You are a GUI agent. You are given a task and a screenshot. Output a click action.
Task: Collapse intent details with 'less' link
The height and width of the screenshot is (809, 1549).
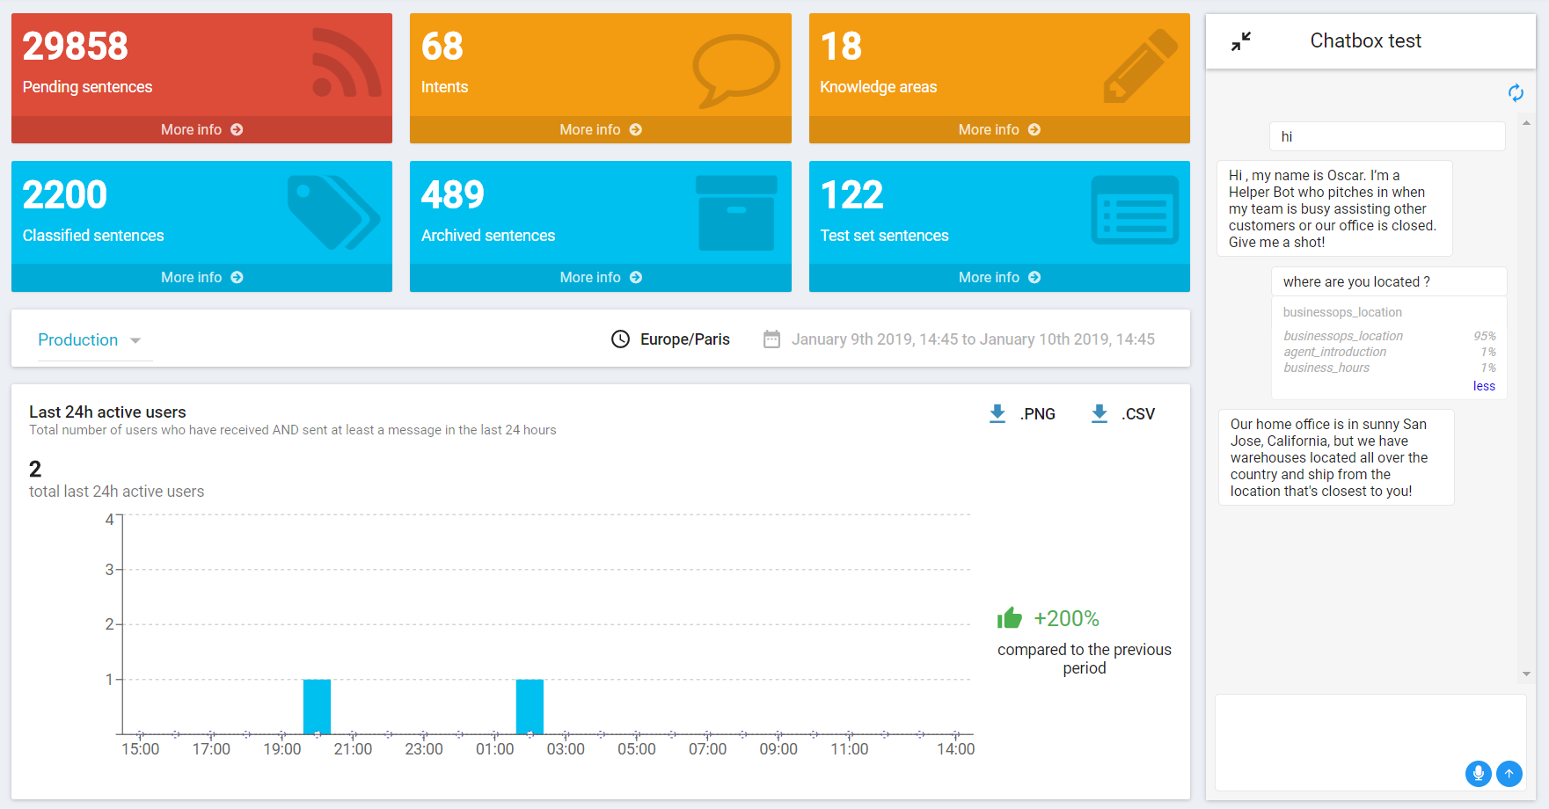click(x=1484, y=386)
